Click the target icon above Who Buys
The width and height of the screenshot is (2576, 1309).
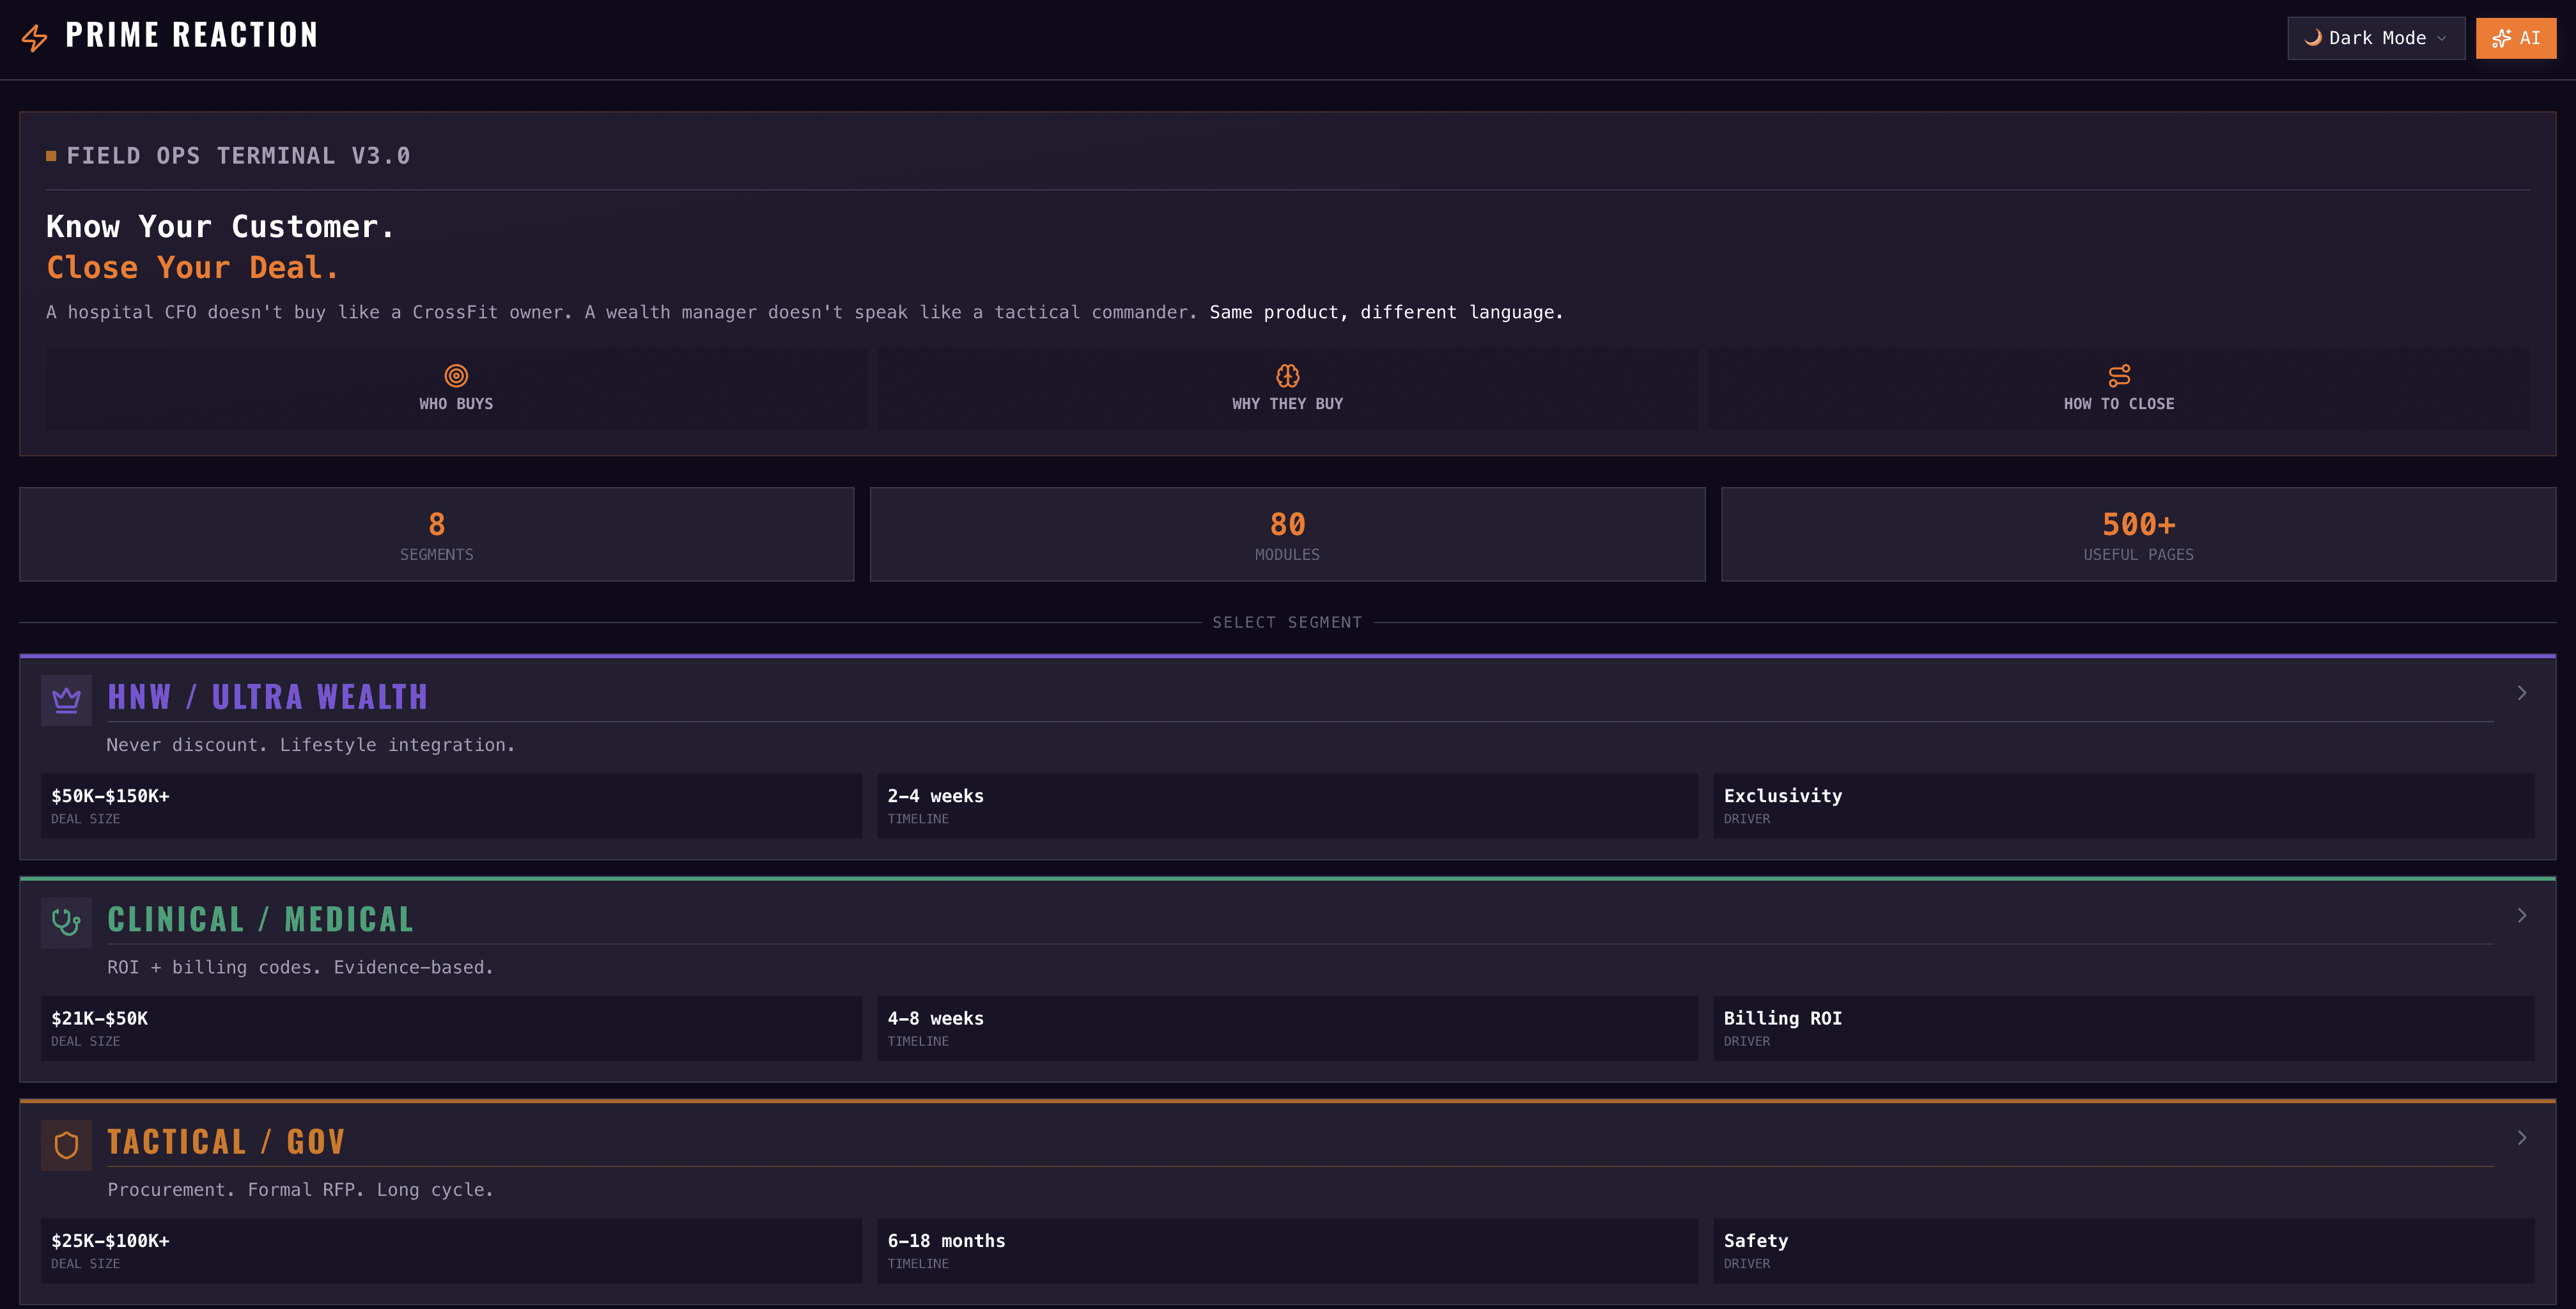click(x=456, y=376)
